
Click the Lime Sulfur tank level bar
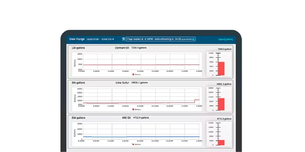221,104
